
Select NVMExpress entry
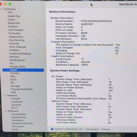click(x=17, y=60)
